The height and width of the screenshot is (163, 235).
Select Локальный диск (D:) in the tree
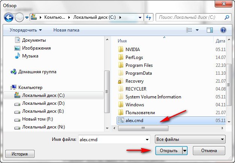coord(43,103)
